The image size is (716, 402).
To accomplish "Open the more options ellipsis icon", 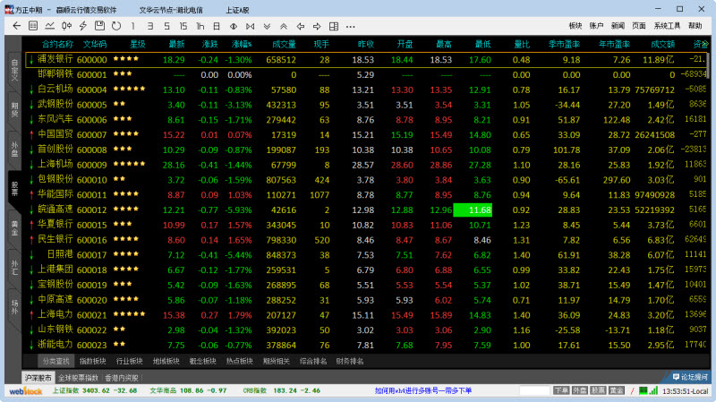I will click(x=350, y=26).
